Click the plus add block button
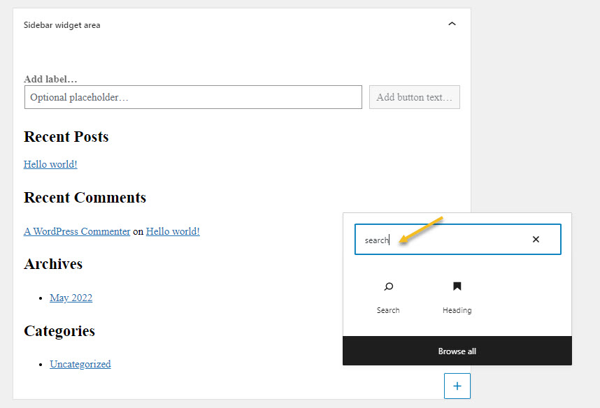 point(457,386)
